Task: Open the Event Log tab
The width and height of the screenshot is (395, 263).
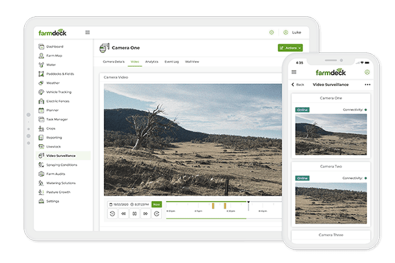Action: coord(171,62)
